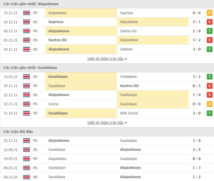Open the ADR Jicaral team link
The height and width of the screenshot is (181, 214).
pos(129,113)
